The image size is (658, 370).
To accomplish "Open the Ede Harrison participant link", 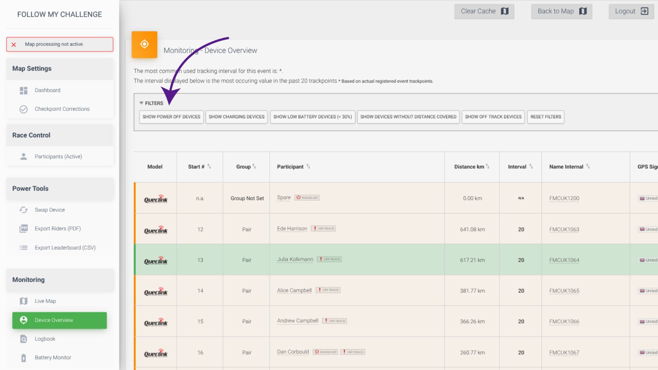I will (x=292, y=229).
